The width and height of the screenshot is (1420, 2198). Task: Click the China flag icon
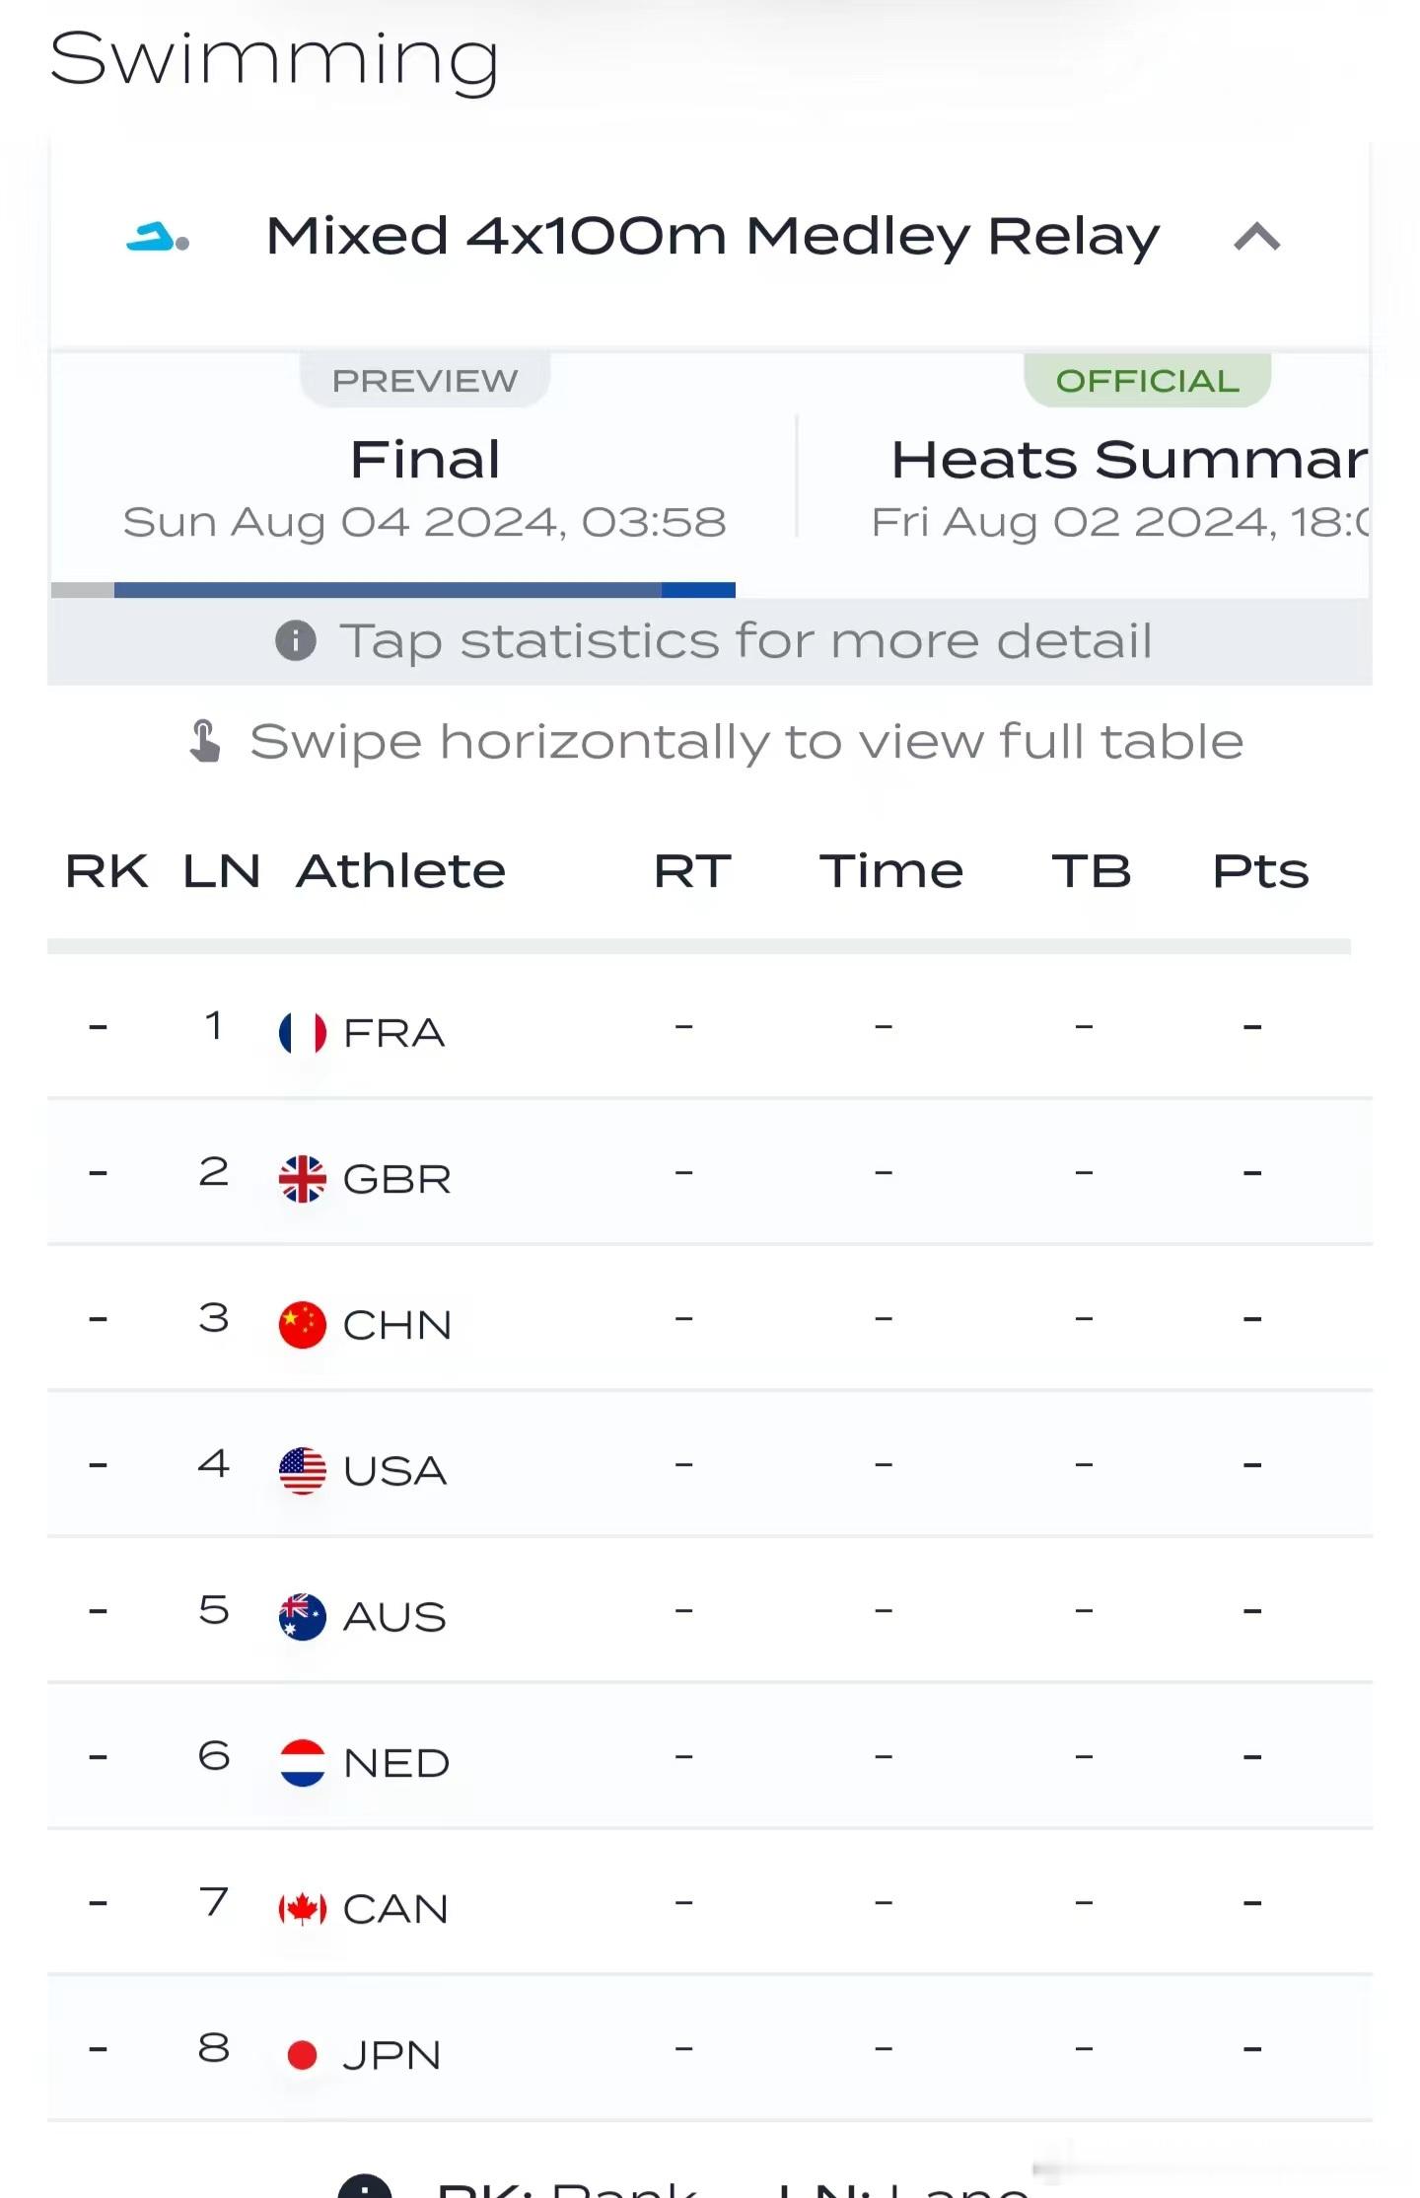[x=303, y=1325]
